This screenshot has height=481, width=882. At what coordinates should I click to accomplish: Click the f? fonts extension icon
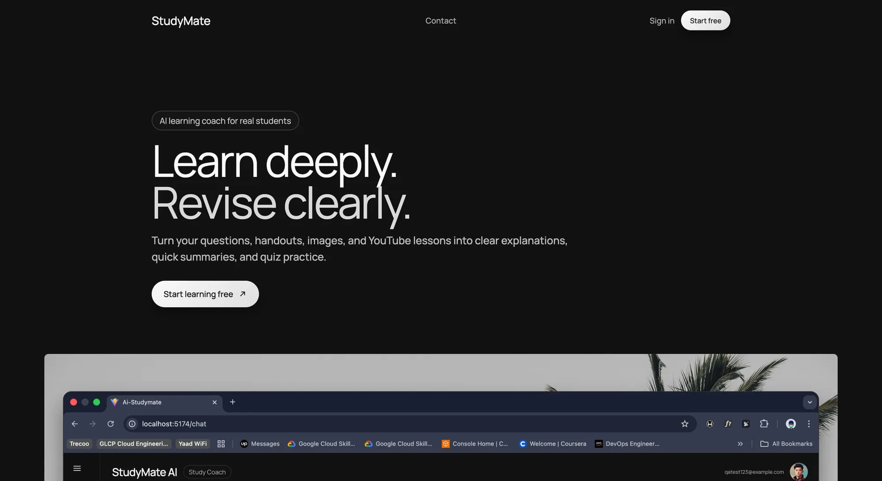tap(728, 424)
